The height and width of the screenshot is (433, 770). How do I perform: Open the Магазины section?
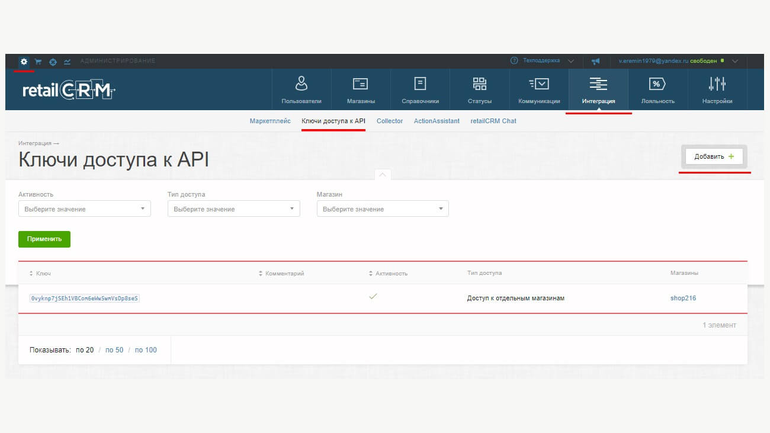coord(361,90)
